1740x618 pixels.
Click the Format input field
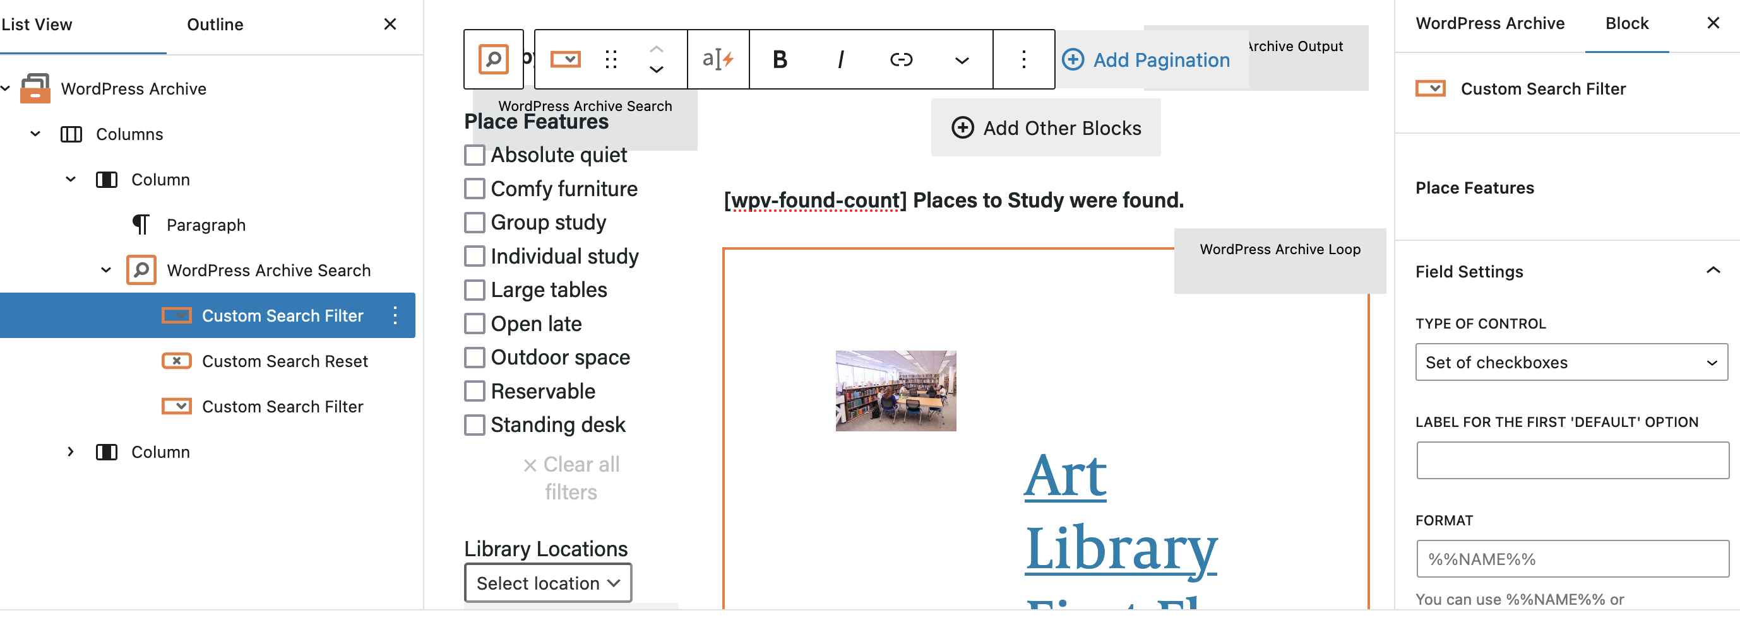click(1573, 559)
